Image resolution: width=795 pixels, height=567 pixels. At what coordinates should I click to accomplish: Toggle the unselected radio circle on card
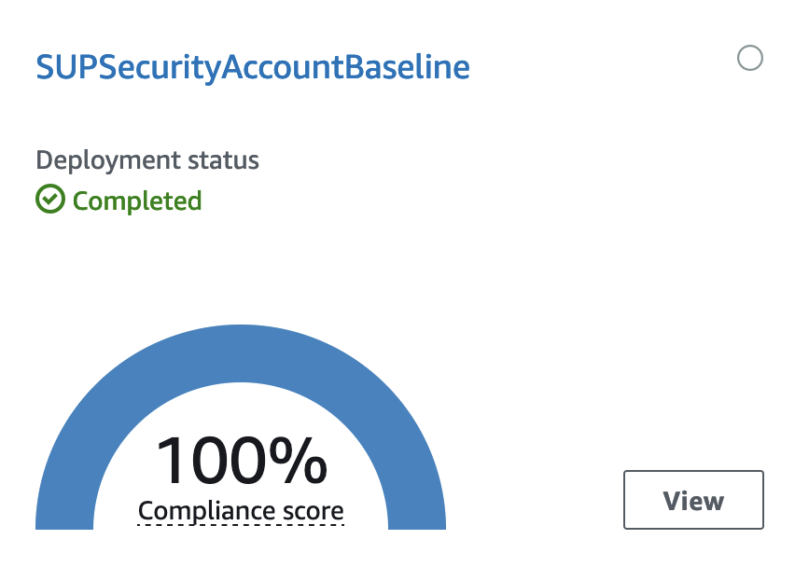coord(750,58)
